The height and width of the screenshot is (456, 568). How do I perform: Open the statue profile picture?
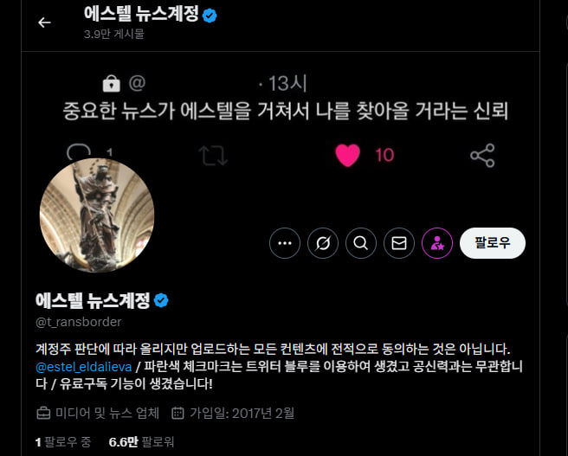97,215
